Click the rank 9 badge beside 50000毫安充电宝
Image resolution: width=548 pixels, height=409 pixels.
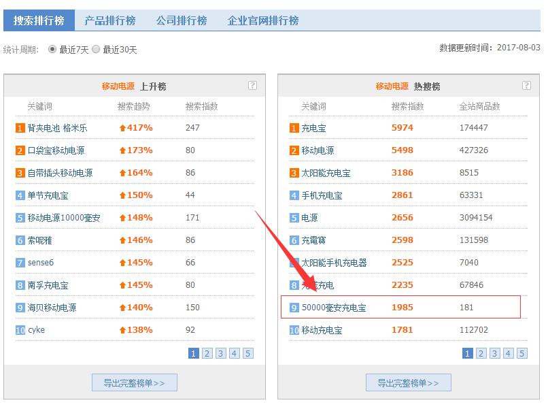tap(292, 307)
